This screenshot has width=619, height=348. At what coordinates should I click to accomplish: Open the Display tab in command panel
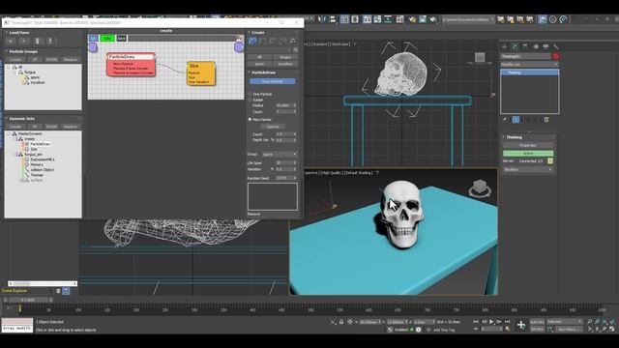(545, 46)
